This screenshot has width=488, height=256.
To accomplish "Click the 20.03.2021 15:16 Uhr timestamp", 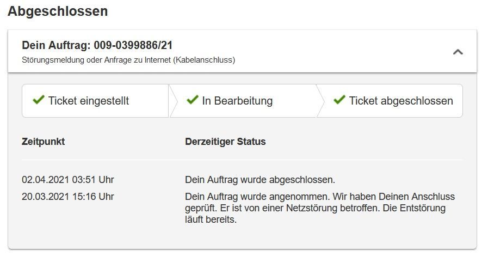I will [x=68, y=197].
